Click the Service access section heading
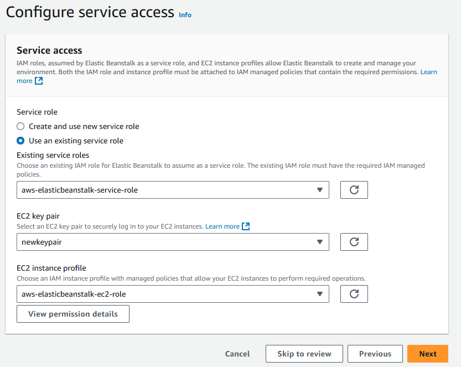The height and width of the screenshot is (367, 461). coord(49,50)
